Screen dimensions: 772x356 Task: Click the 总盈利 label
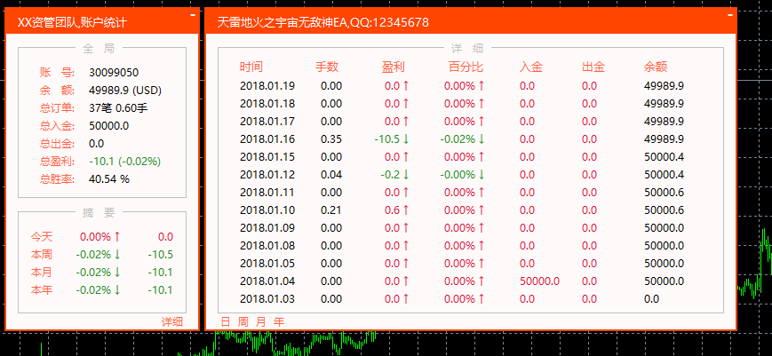[x=57, y=162]
